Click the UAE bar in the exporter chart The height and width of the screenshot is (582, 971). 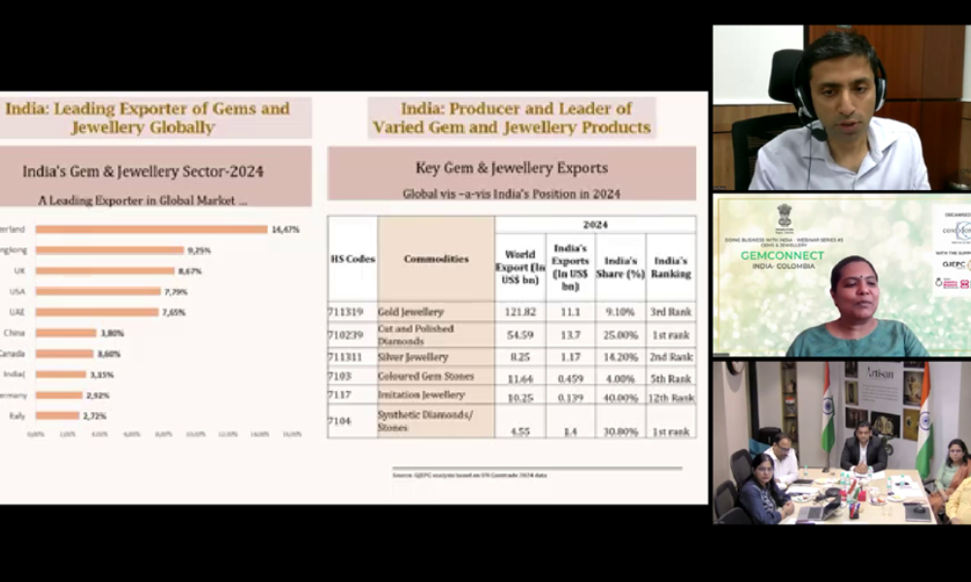click(96, 312)
